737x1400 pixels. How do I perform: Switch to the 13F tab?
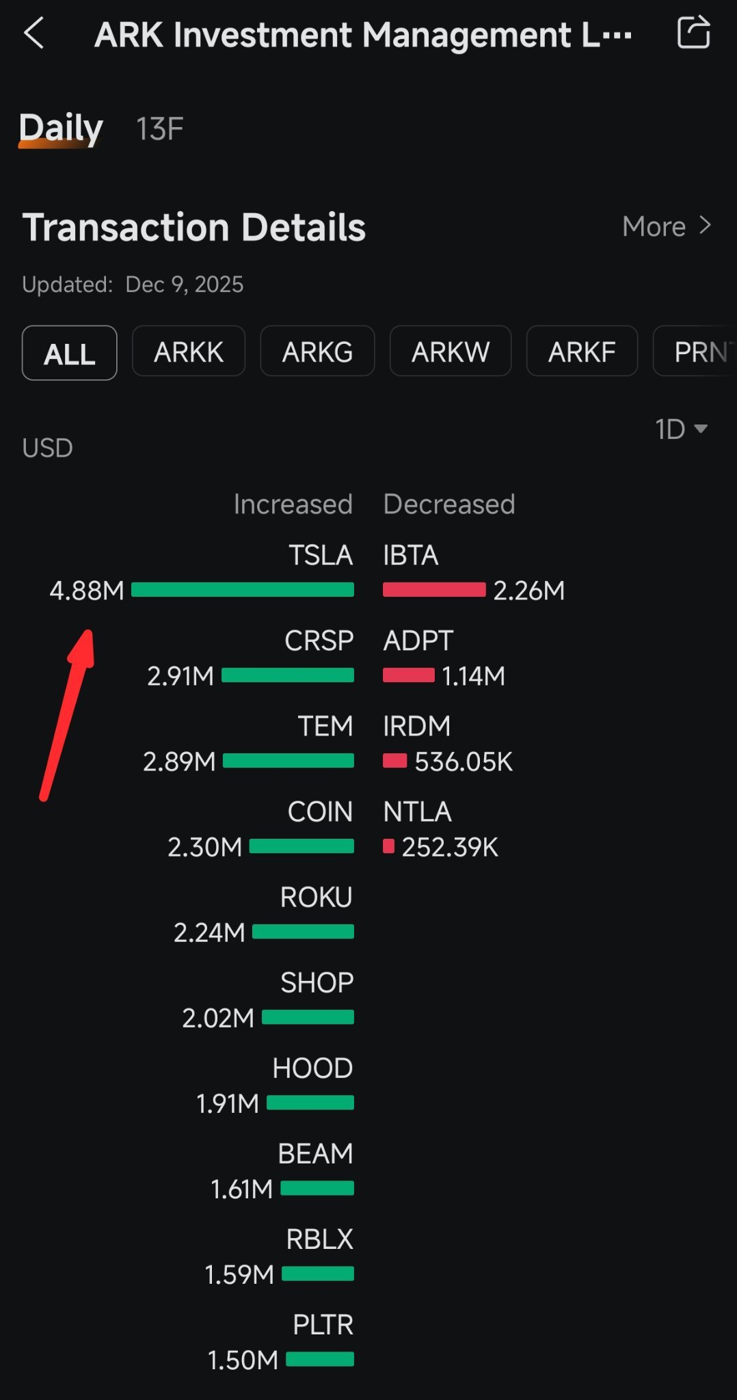point(160,129)
